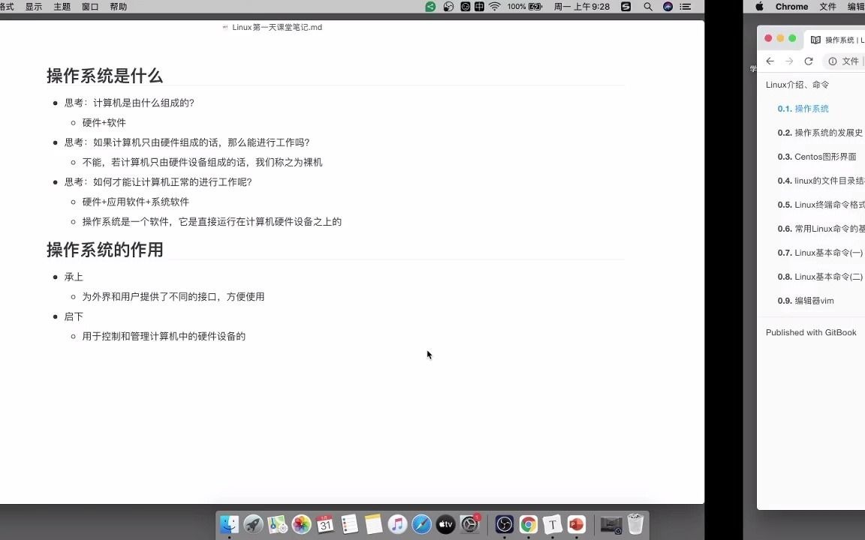Open Typora from the Dock
The image size is (865, 540).
[552, 524]
